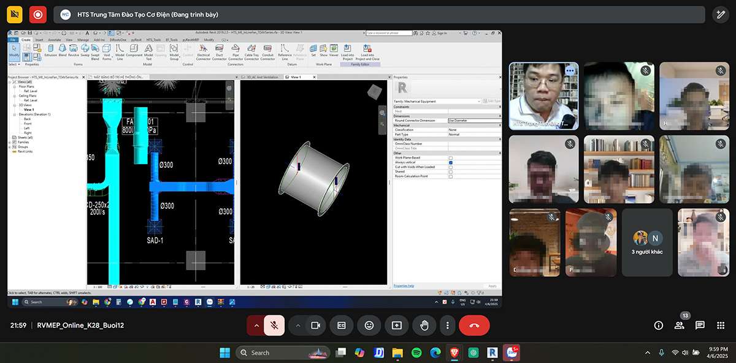Toggle the Shared checkbox

click(451, 171)
